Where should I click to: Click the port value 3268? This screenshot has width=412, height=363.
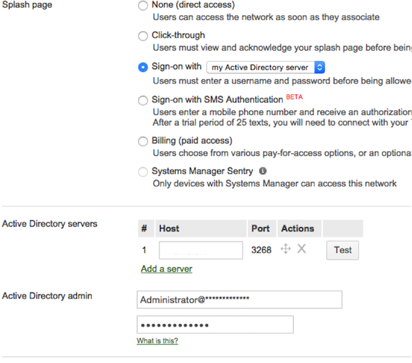[x=261, y=250]
